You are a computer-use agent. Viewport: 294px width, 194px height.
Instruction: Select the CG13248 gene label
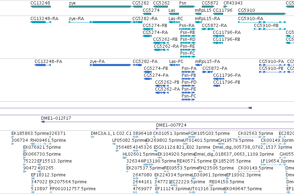pos(40,3)
